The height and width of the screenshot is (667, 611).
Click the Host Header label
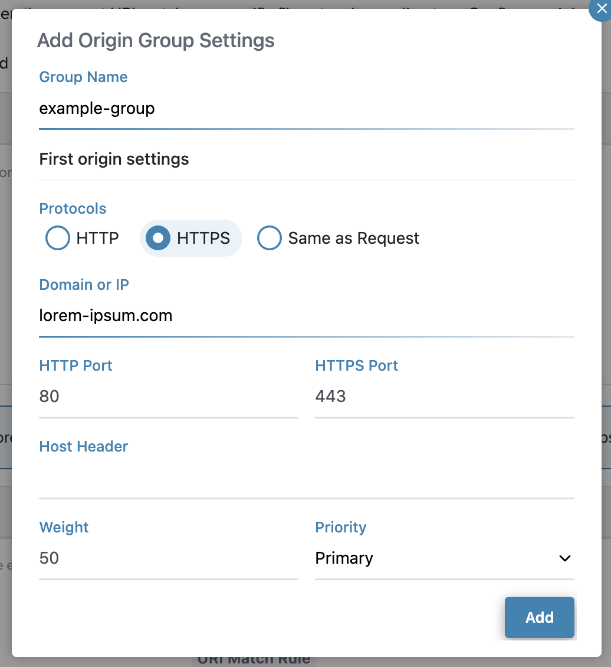[x=83, y=447]
